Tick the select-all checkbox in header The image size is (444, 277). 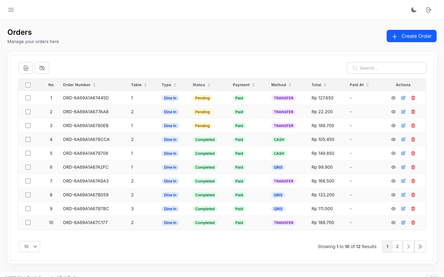point(28,85)
